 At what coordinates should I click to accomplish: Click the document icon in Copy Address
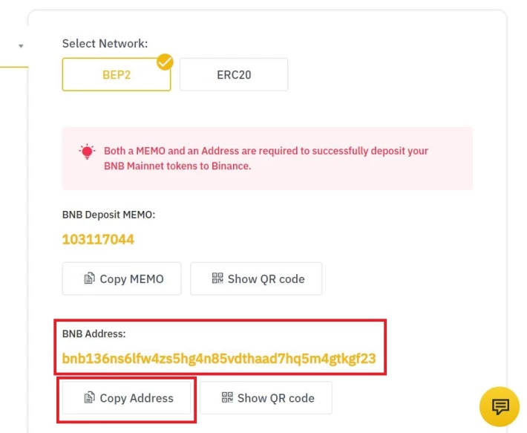(x=89, y=397)
